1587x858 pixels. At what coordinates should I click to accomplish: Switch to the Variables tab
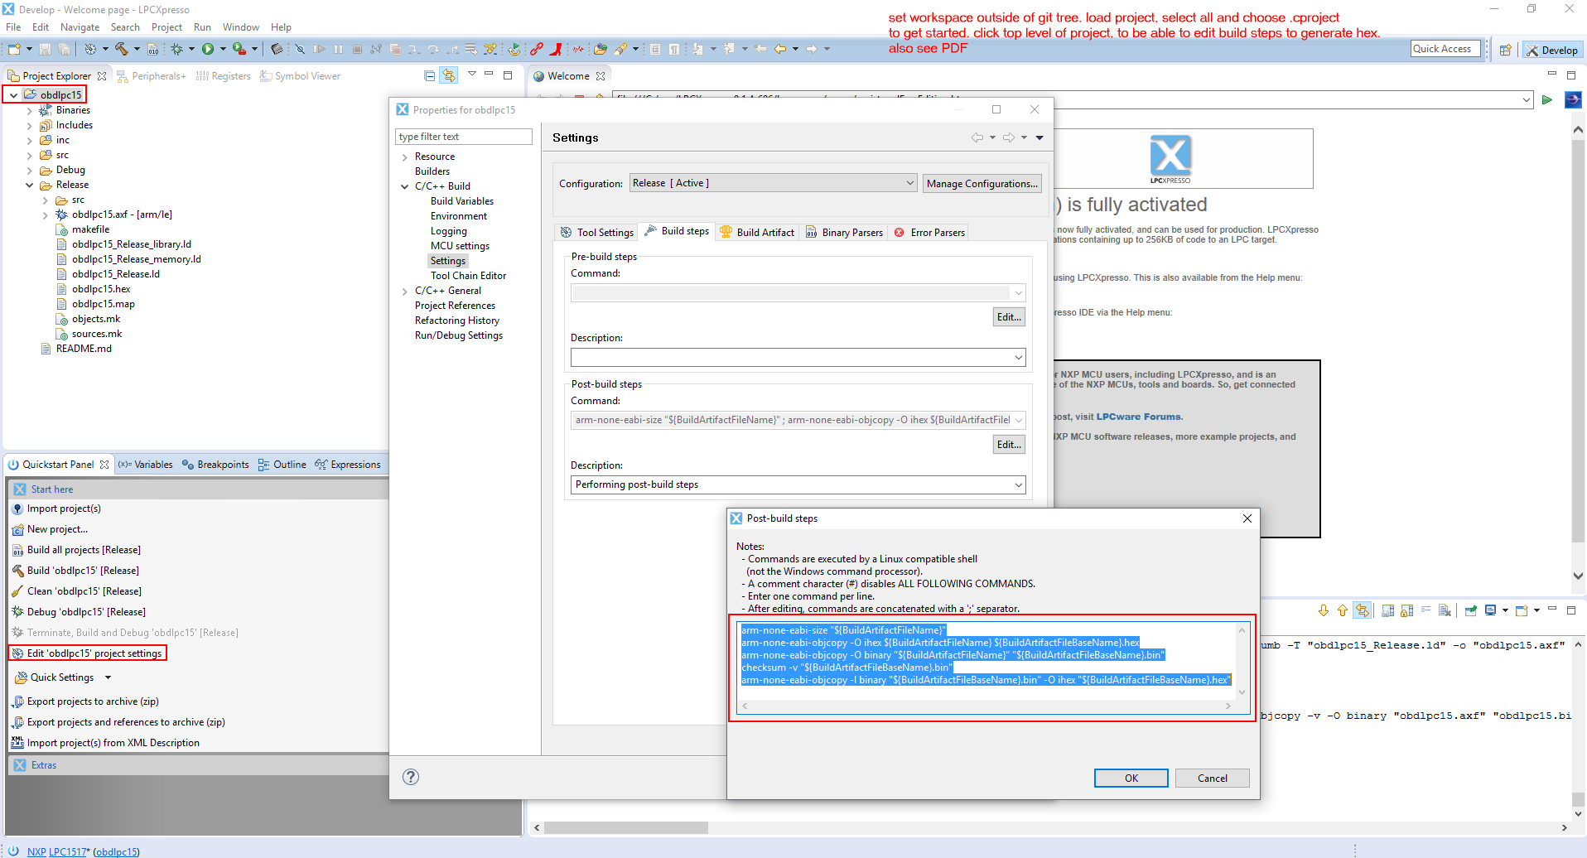(x=146, y=465)
